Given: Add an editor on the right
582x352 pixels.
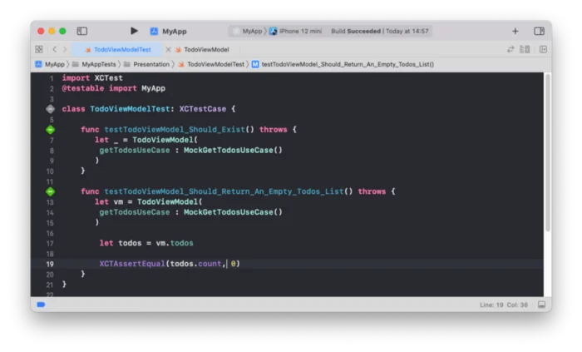Looking at the screenshot, I should (543, 49).
